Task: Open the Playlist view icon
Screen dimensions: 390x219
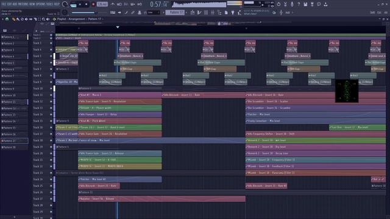Action: [193, 12]
